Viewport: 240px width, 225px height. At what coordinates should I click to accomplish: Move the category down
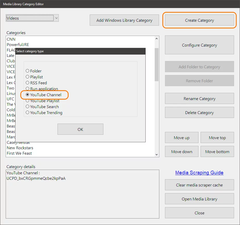tap(182, 152)
